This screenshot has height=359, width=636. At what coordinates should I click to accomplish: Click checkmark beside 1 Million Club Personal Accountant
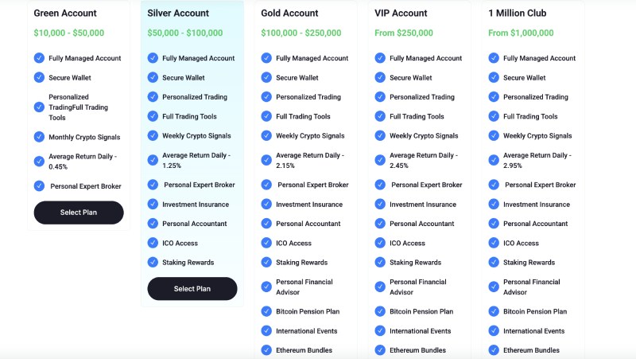tap(494, 224)
